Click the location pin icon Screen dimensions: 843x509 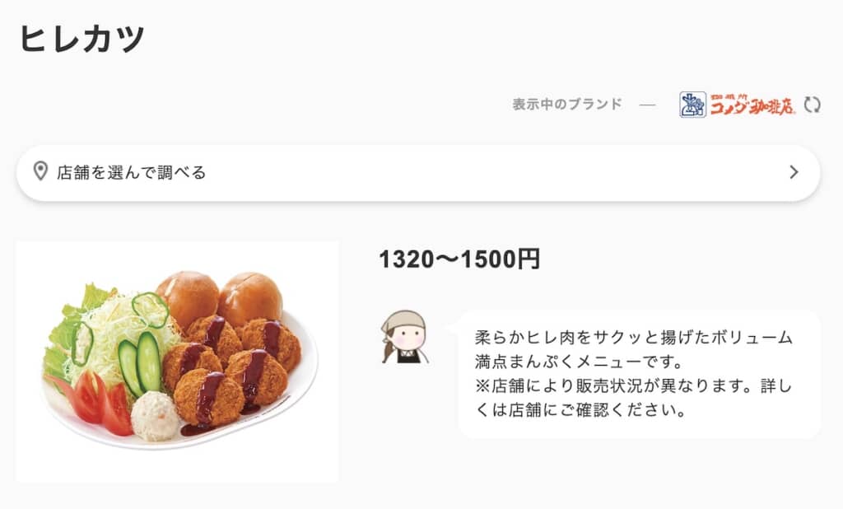pyautogui.click(x=41, y=171)
